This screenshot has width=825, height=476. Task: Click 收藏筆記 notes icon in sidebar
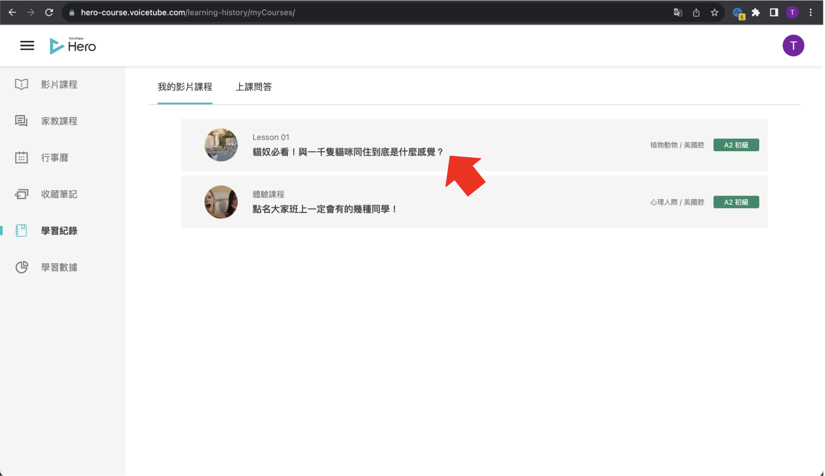point(22,194)
